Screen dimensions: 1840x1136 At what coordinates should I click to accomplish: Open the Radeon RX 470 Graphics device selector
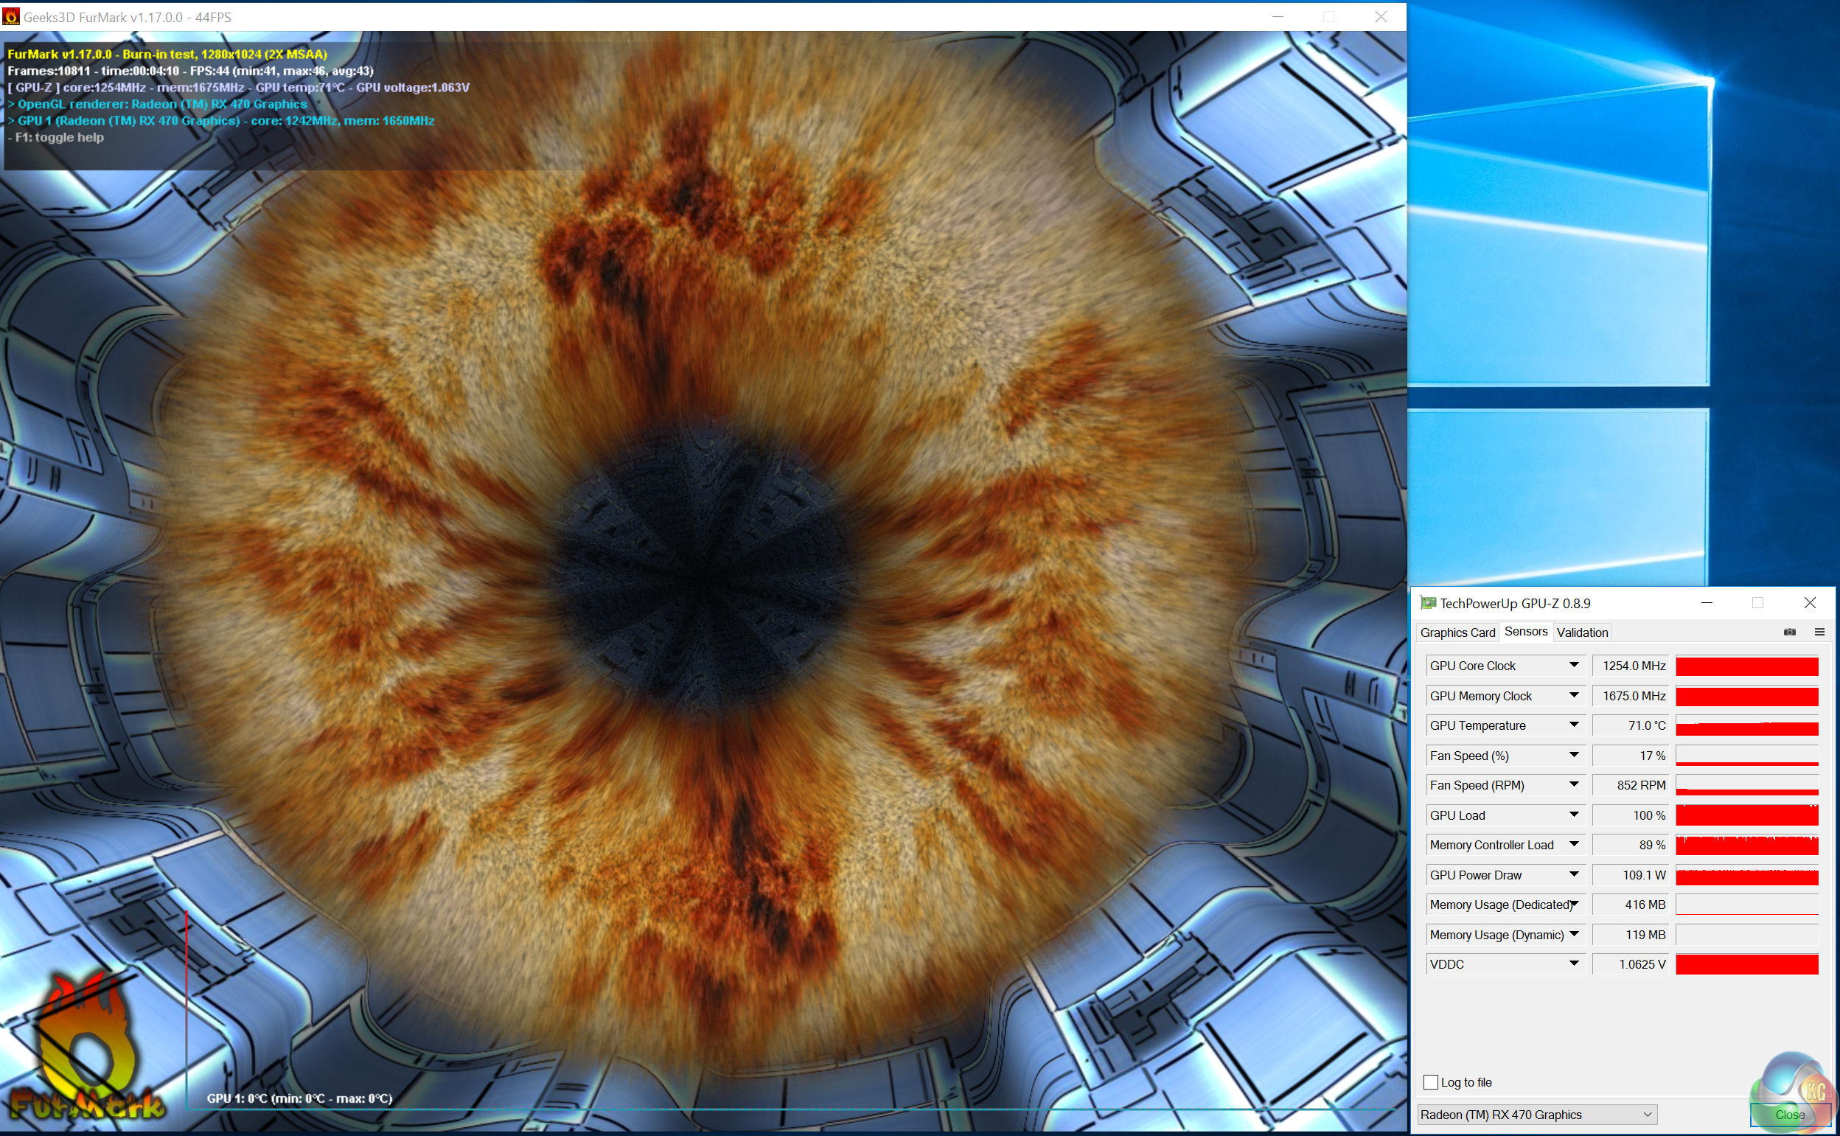pyautogui.click(x=1536, y=1114)
